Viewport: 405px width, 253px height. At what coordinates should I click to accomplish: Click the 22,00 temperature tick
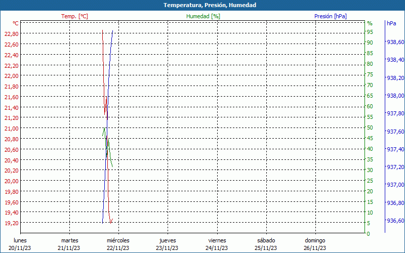pos(12,76)
